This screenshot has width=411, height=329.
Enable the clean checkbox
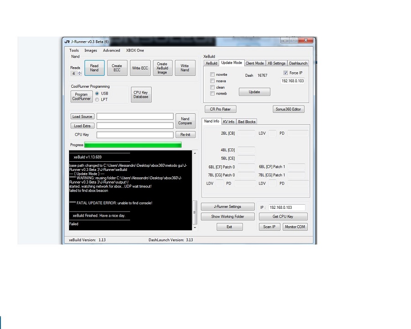click(212, 87)
